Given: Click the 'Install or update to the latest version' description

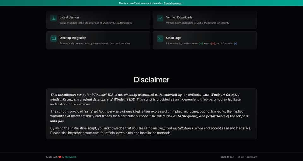Looking at the screenshot, I should 96,23.
